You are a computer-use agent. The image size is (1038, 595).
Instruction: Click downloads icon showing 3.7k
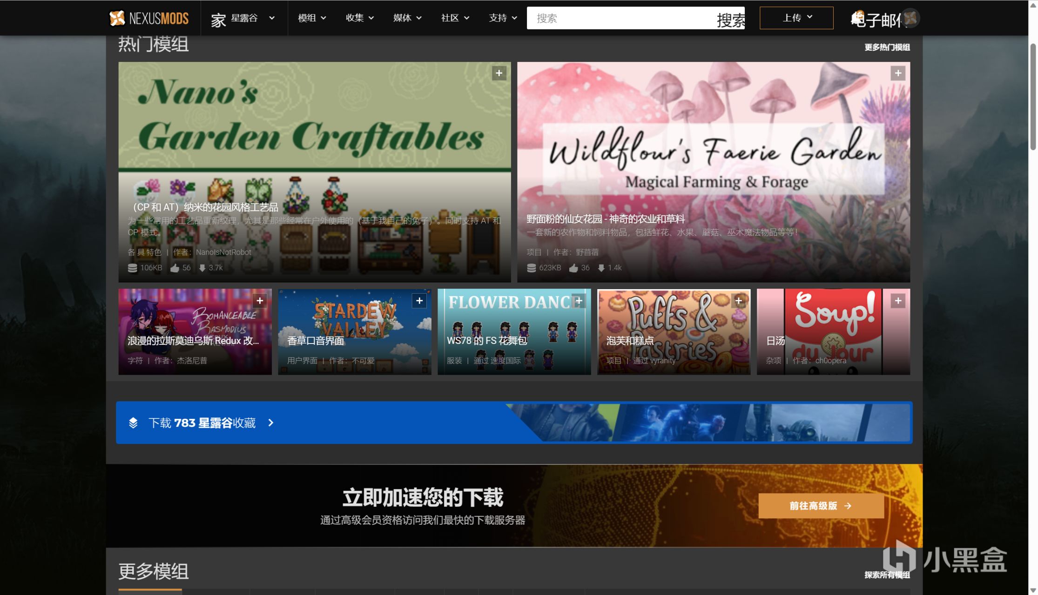tap(202, 268)
